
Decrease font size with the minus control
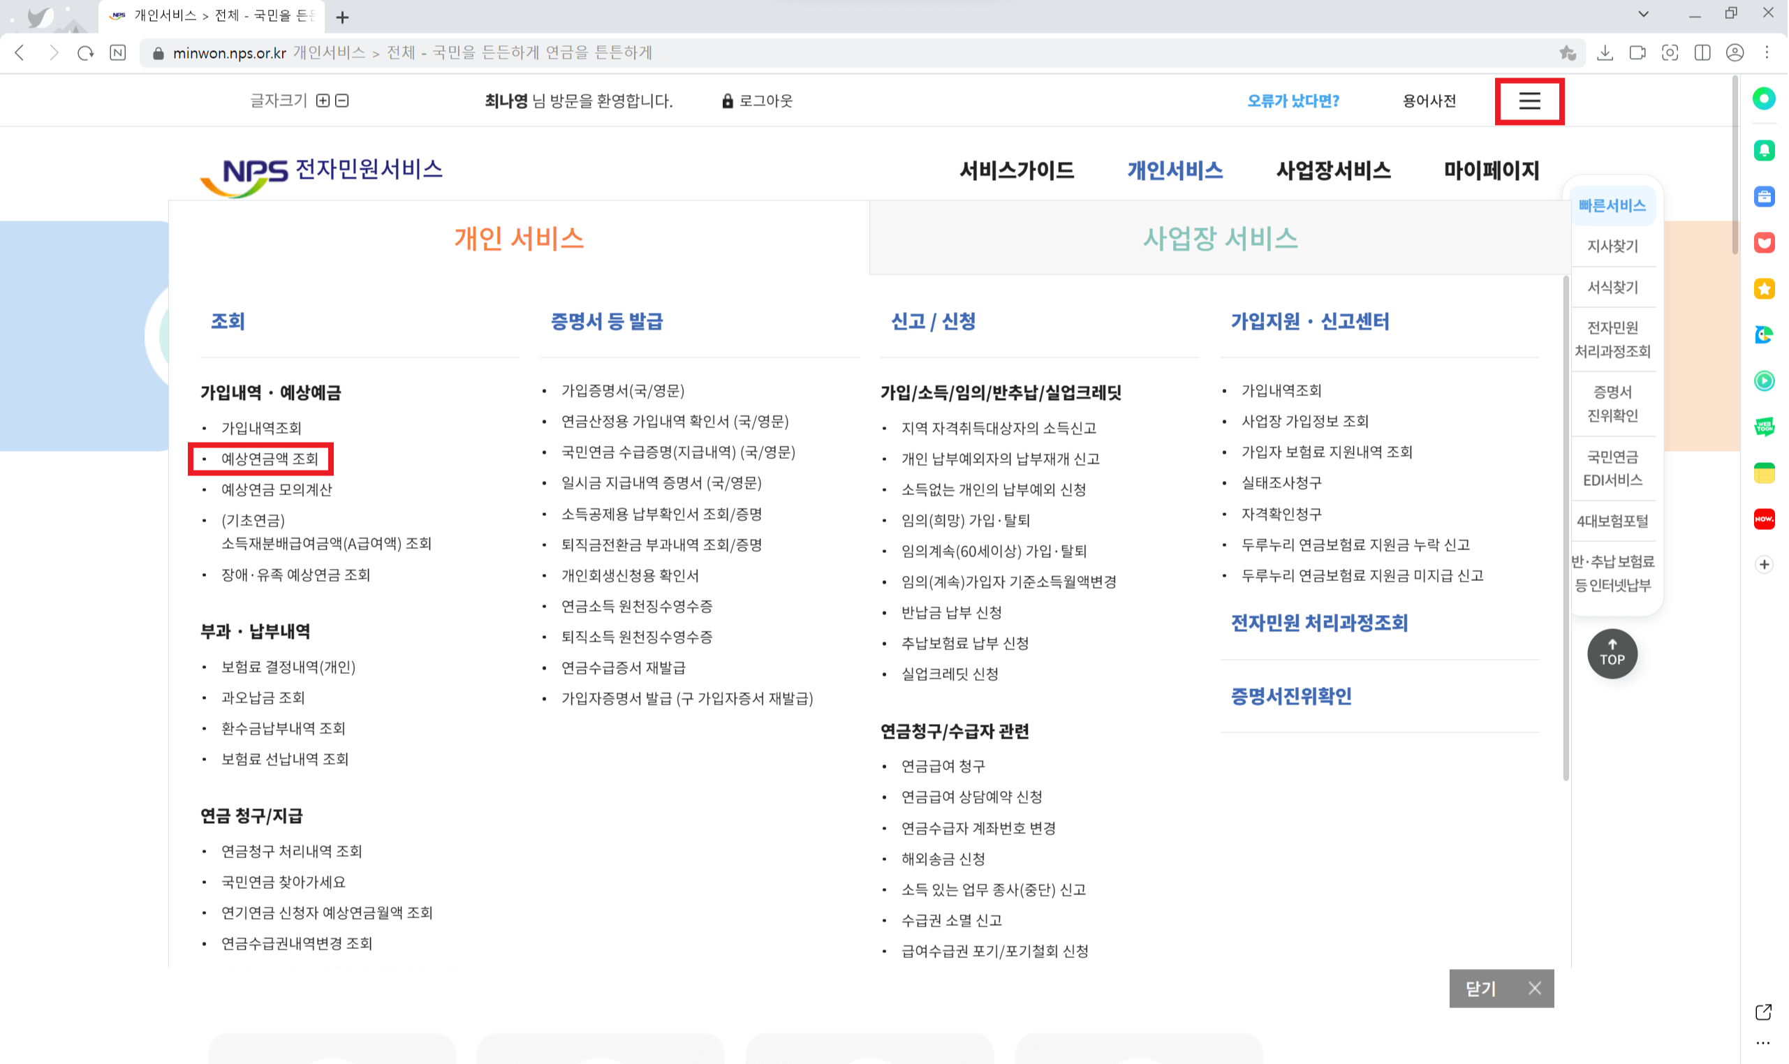tap(342, 101)
